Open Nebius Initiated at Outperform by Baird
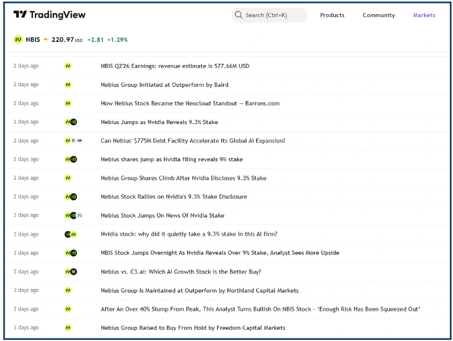The height and width of the screenshot is (341, 453). (x=165, y=85)
